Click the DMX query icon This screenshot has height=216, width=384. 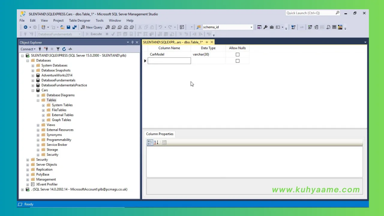click(120, 27)
